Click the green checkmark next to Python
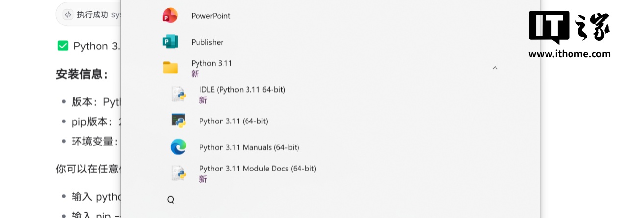This screenshot has height=218, width=620. [63, 46]
